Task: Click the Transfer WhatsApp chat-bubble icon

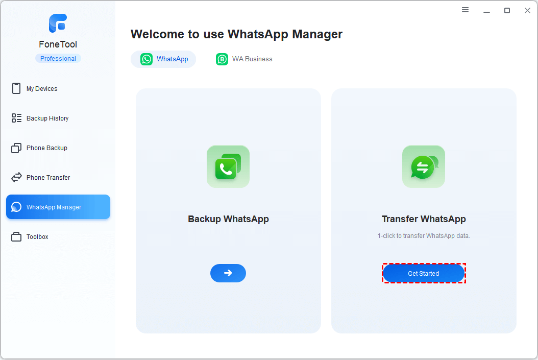Action: 424,166
